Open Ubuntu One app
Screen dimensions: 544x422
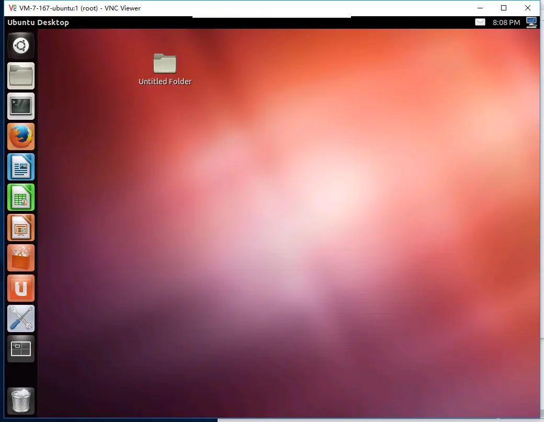tap(21, 288)
